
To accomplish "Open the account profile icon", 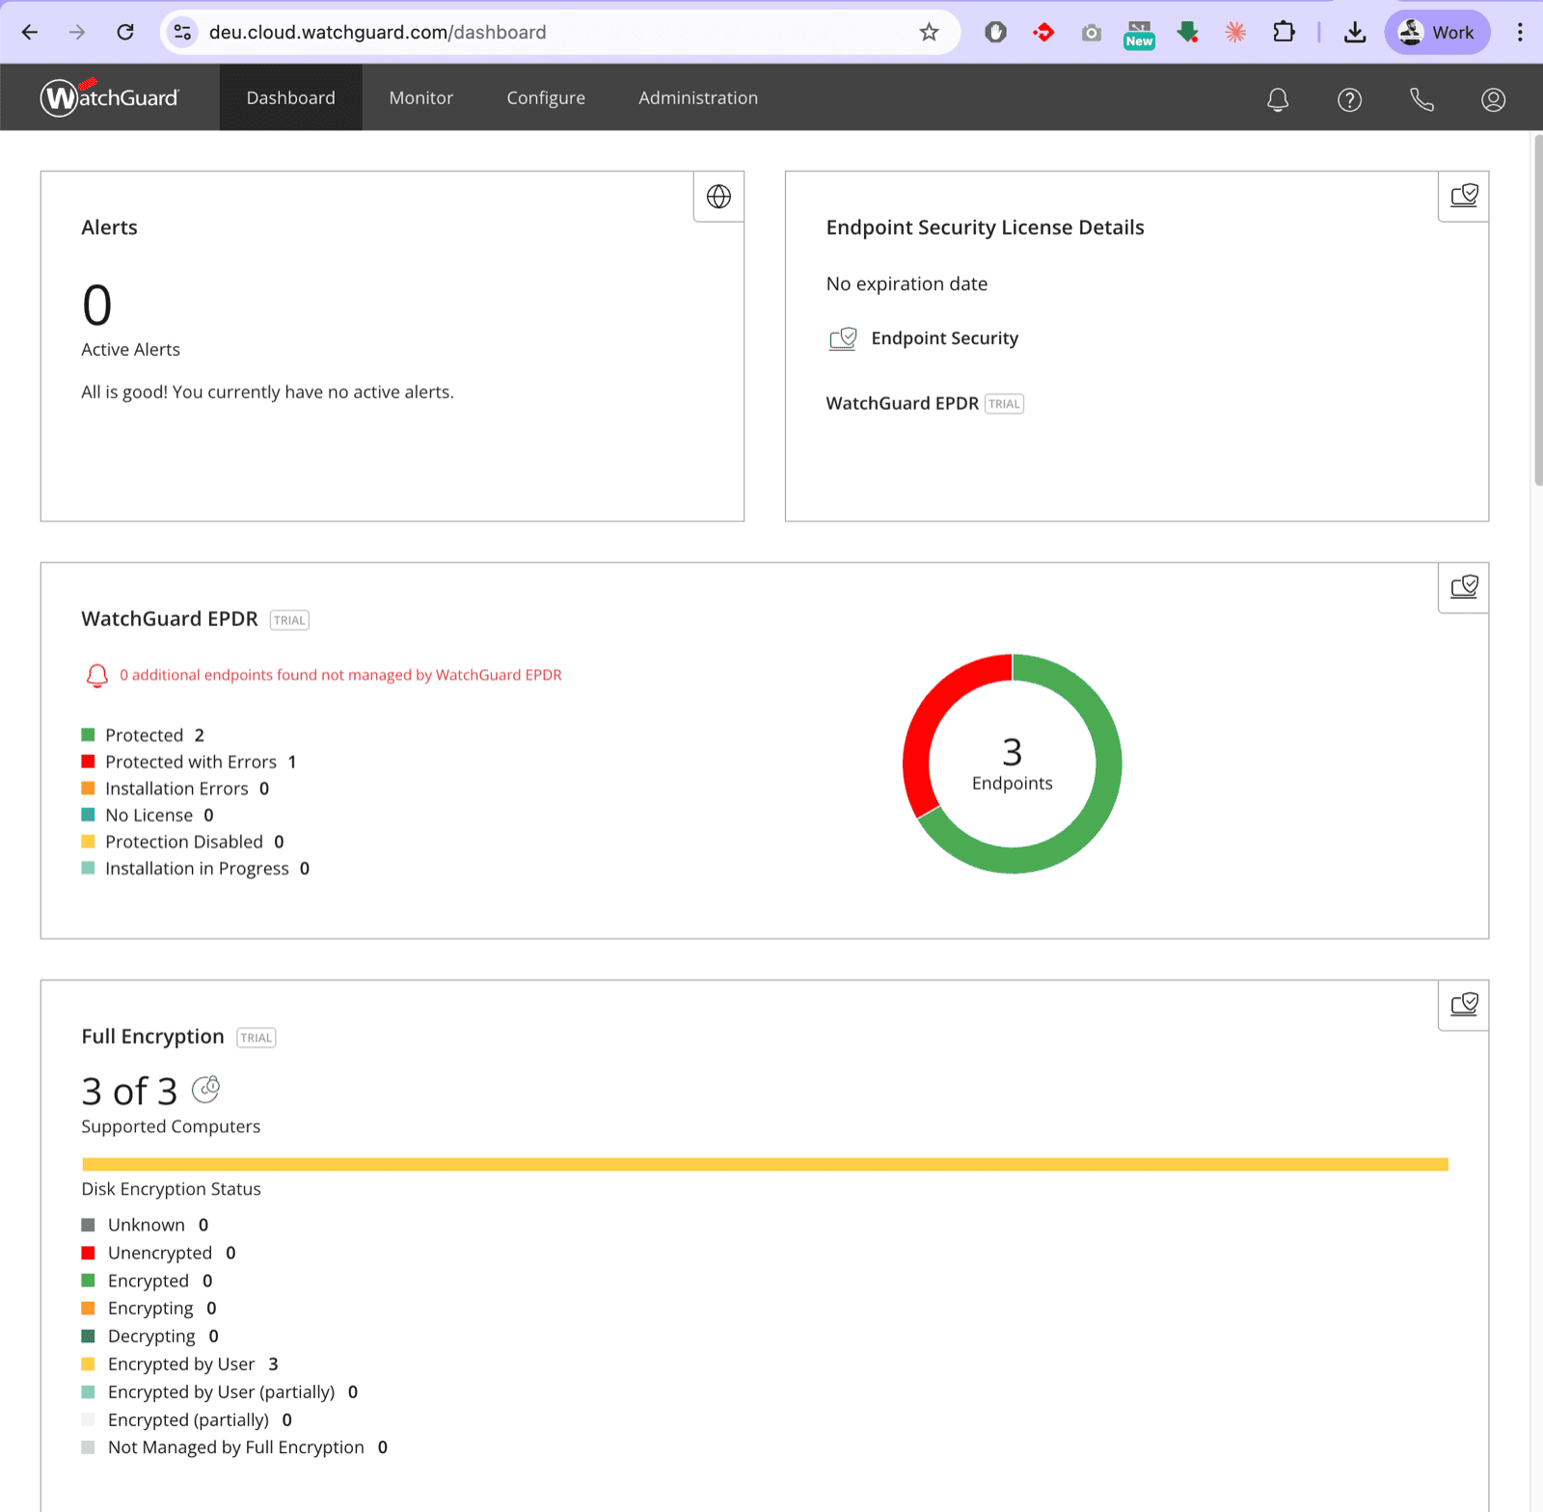I will [1492, 97].
